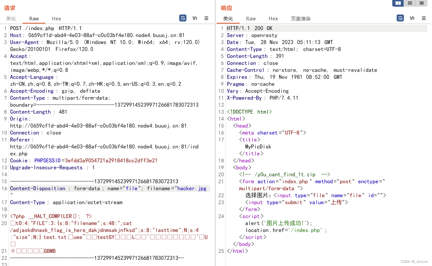Toggle word wrap icon in request panel
The image size is (432, 266).
point(183,18)
